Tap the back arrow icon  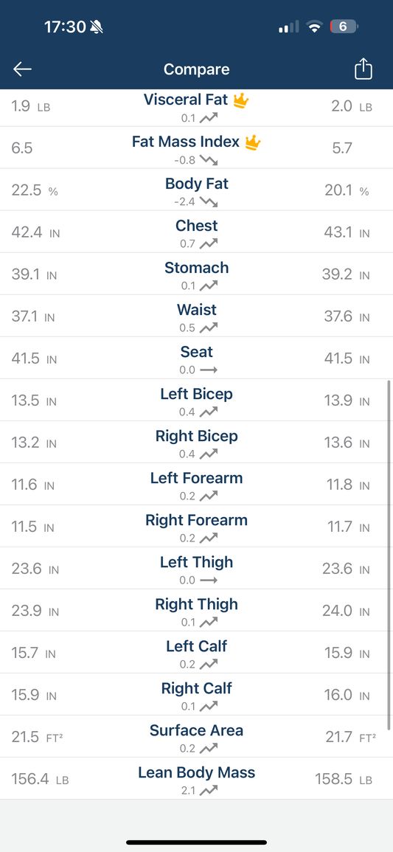click(x=22, y=69)
